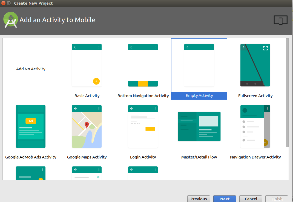
Task: Click the mobile device icon top right
Action: pos(280,20)
